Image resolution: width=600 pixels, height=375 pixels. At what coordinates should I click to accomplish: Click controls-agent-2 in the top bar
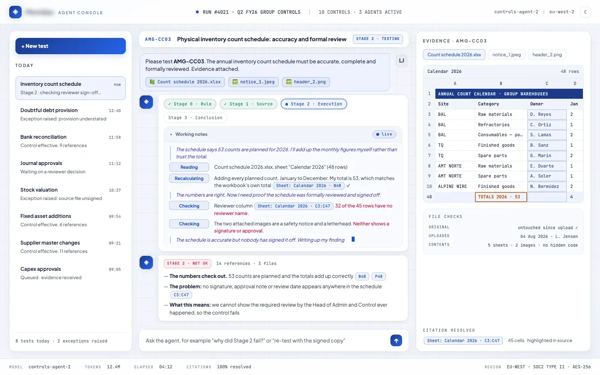(x=516, y=12)
